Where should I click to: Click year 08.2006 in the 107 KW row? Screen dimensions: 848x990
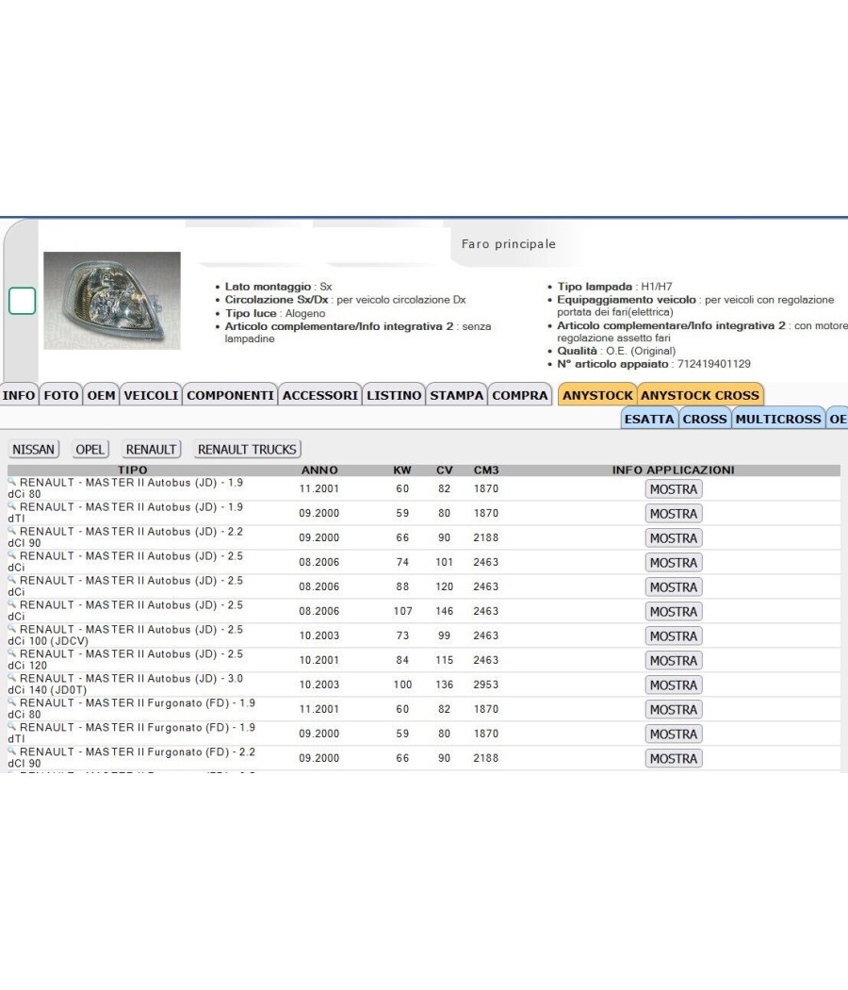tap(319, 611)
